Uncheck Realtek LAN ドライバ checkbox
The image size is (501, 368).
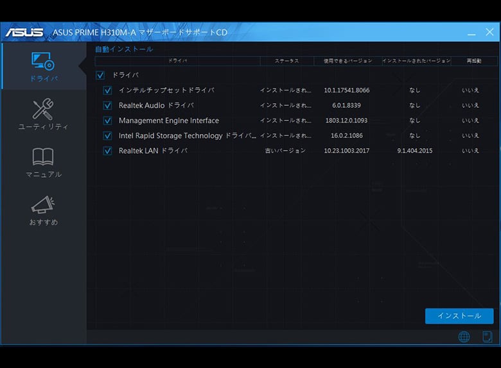(107, 151)
